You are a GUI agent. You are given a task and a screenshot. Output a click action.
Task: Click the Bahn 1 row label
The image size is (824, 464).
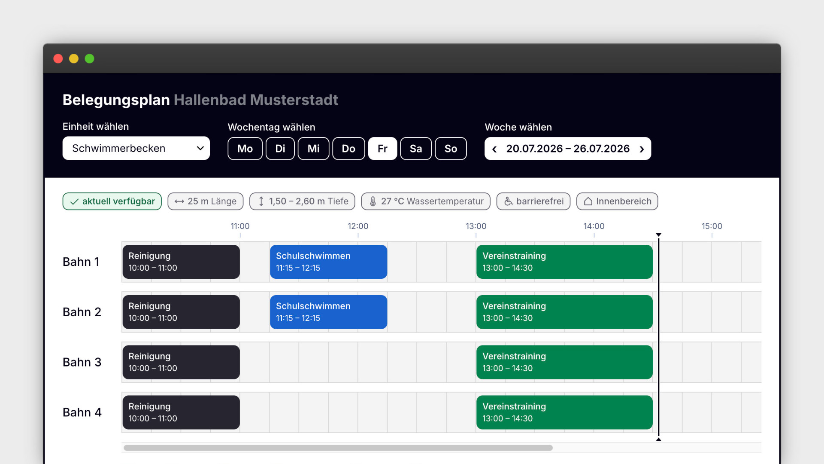point(81,262)
